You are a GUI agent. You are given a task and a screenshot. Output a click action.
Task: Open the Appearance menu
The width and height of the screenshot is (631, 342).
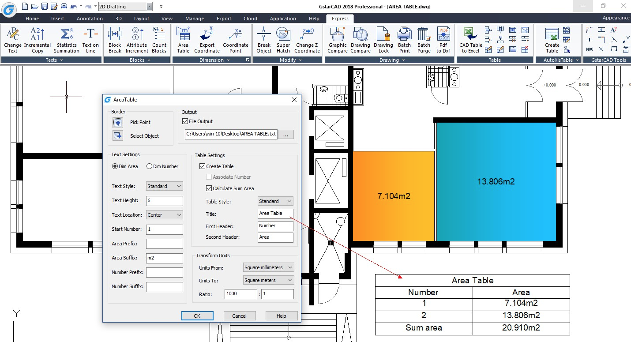[616, 18]
